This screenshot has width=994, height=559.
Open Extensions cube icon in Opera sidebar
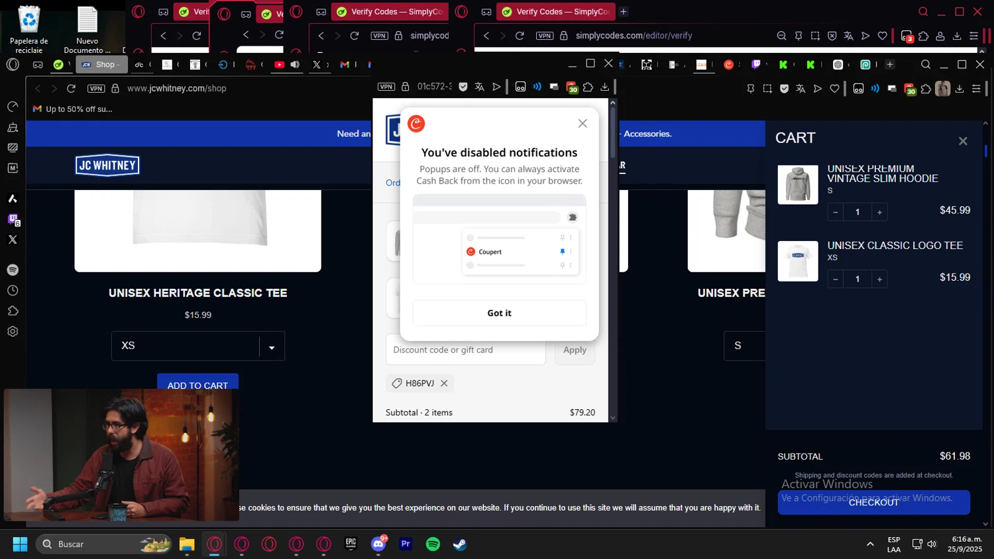pos(13,311)
